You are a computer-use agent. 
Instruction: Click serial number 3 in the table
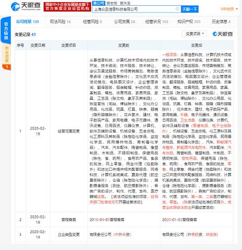(x=20, y=234)
